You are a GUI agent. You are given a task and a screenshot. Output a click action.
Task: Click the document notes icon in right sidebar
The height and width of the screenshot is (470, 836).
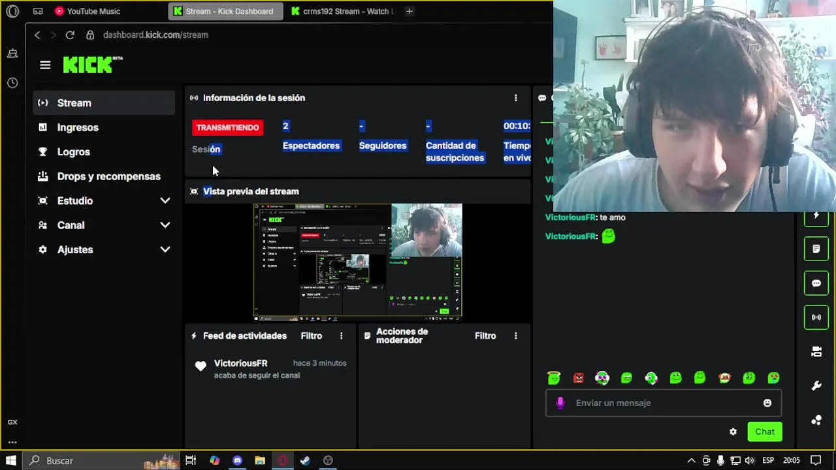coord(816,249)
